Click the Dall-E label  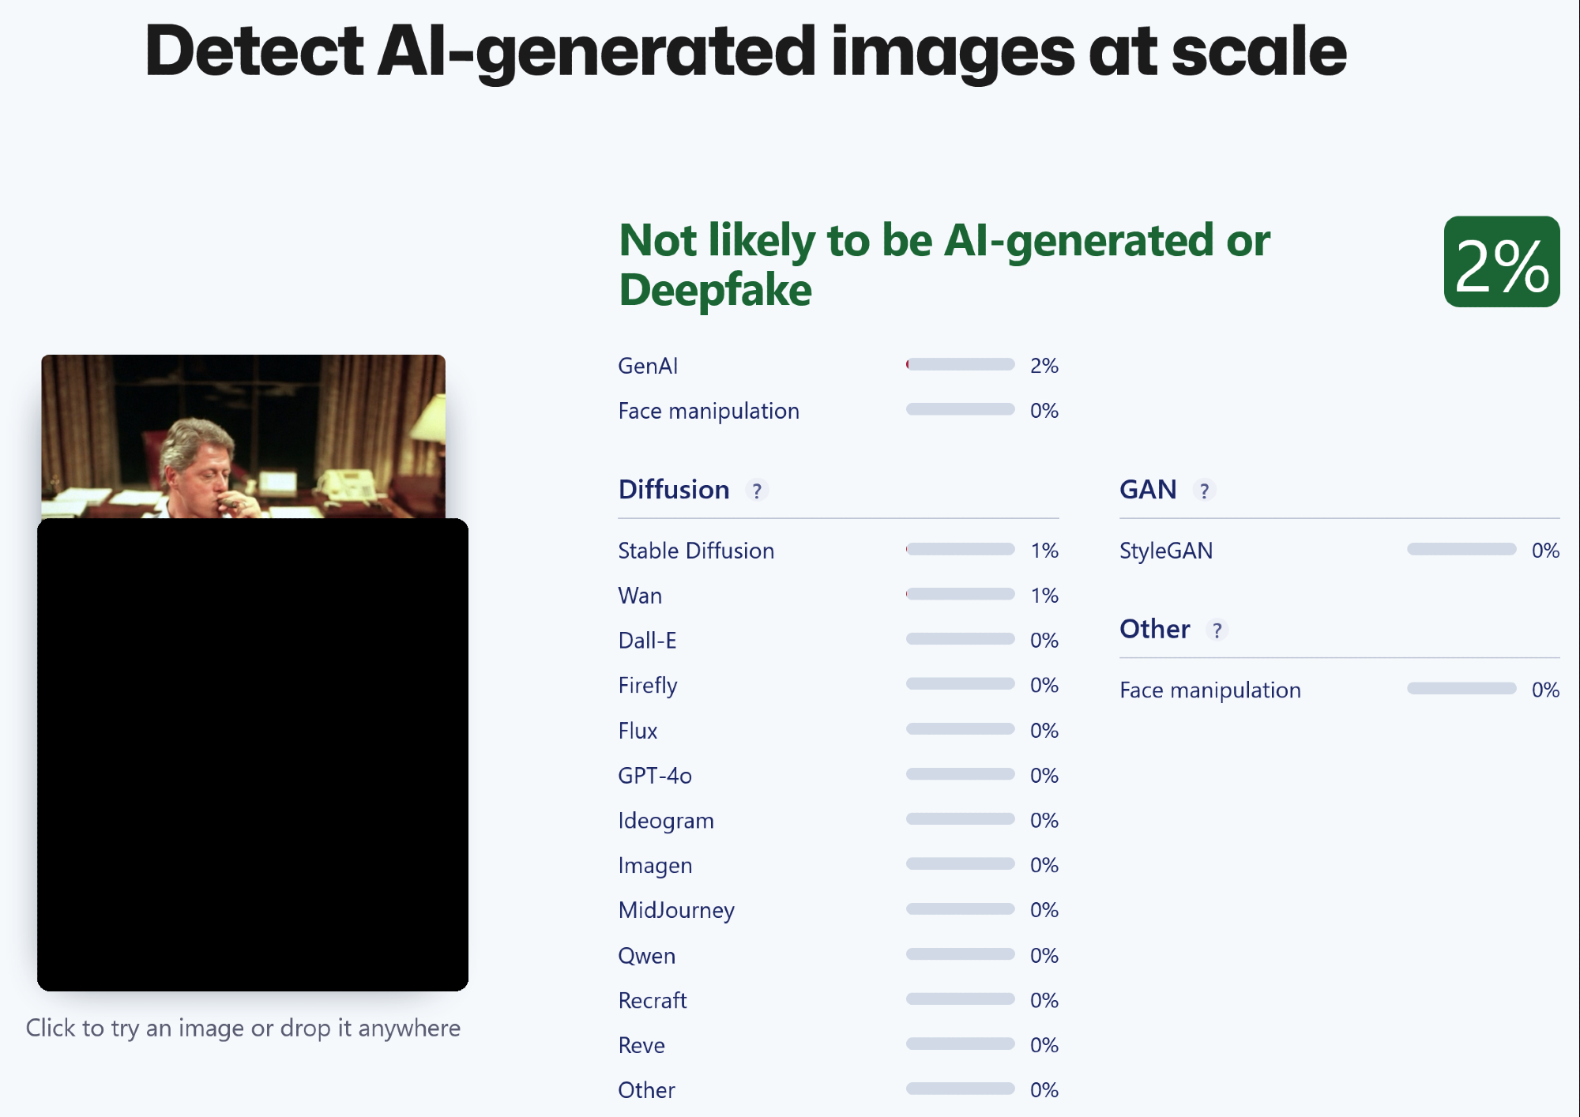(647, 641)
